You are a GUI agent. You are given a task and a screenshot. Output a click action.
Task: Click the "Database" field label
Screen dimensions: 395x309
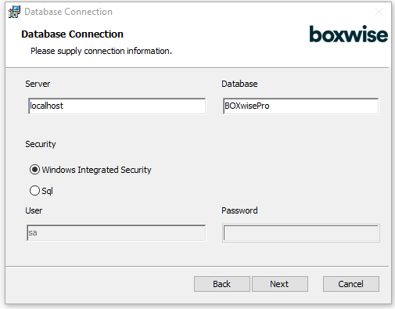click(239, 84)
